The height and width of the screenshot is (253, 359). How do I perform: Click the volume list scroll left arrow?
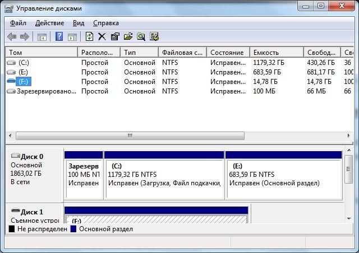(x=10, y=135)
